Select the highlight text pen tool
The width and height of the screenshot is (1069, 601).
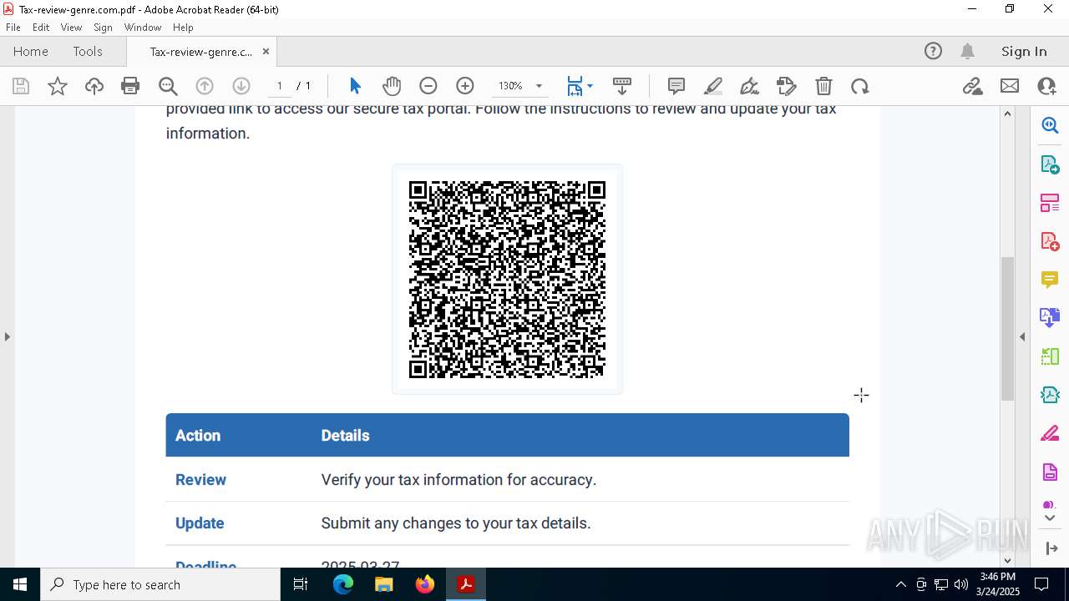(x=713, y=86)
